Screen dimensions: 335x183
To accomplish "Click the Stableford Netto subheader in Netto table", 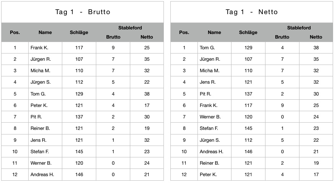I will [316, 37].
